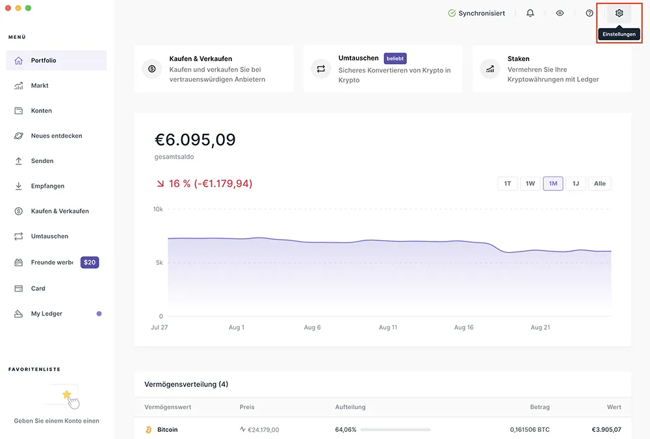Viewport: 650px width, 439px height.
Task: Open help via the question mark icon
Action: 590,13
